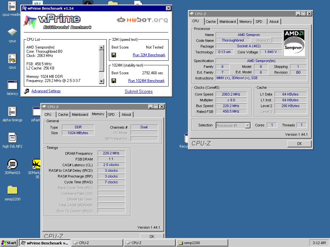Click the Core Speed 2063.2 MHz field
Screen dimensions: 330x247
click(231, 94)
